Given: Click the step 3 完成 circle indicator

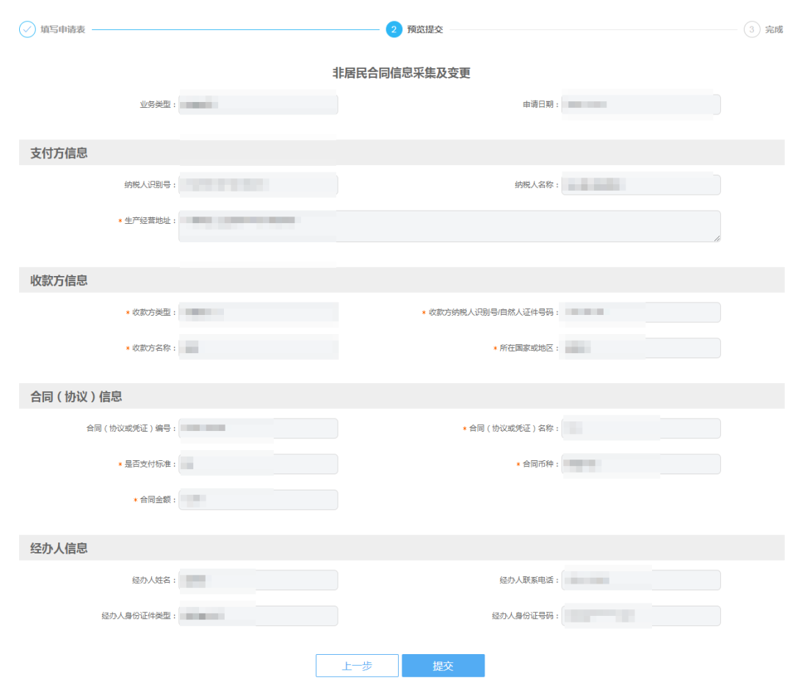Looking at the screenshot, I should [x=751, y=29].
